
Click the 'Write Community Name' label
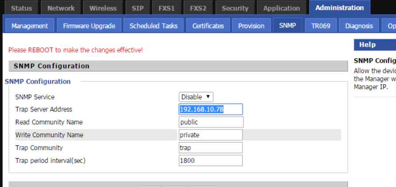pos(49,135)
